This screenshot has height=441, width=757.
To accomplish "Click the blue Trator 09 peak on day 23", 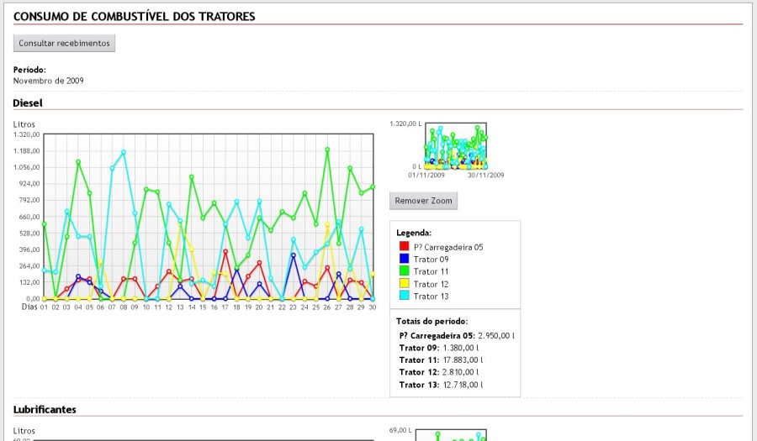I will pyautogui.click(x=294, y=255).
